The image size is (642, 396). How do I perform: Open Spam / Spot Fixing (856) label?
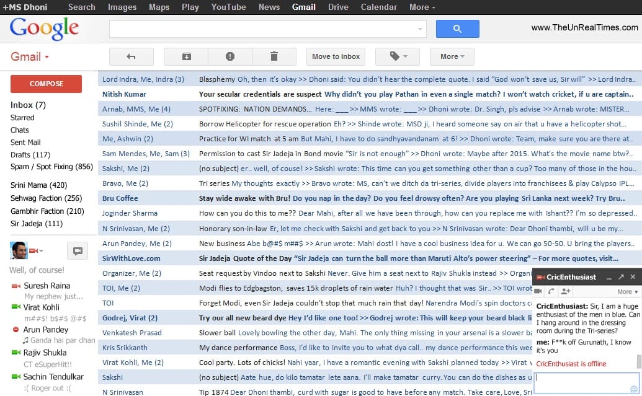51,167
